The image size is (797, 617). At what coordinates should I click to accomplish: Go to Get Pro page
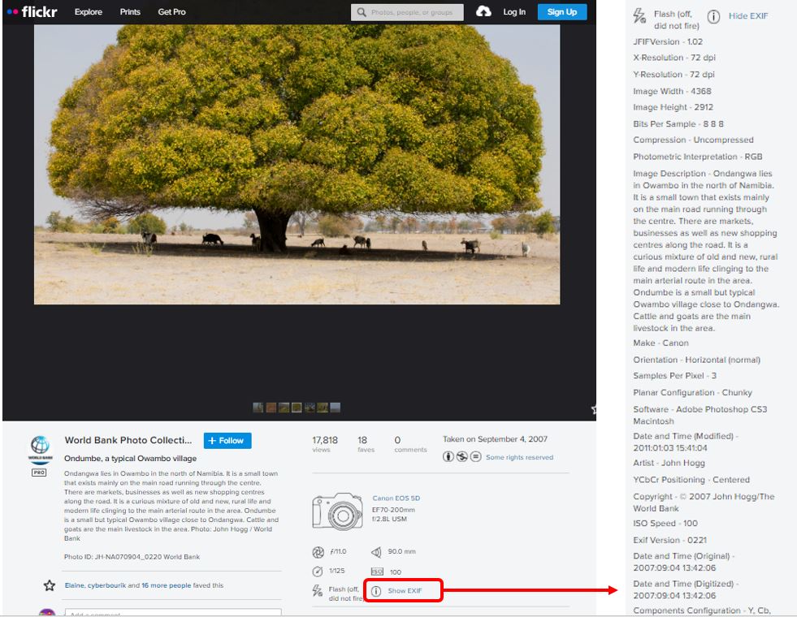tap(171, 12)
